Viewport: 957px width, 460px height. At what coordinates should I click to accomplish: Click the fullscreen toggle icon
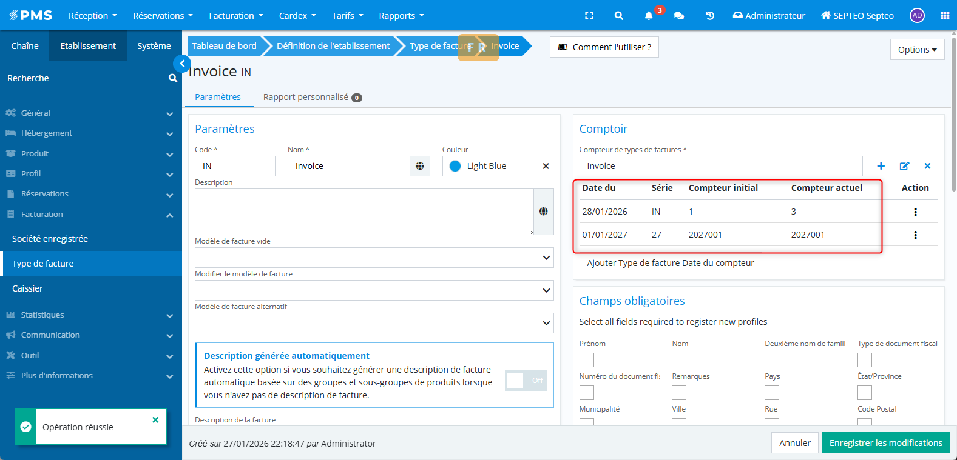point(589,16)
